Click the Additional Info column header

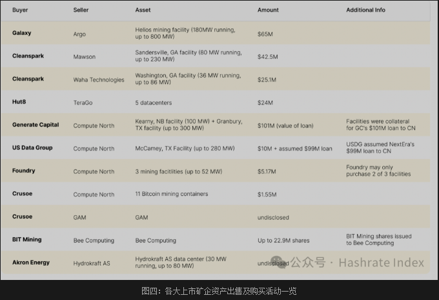(365, 10)
